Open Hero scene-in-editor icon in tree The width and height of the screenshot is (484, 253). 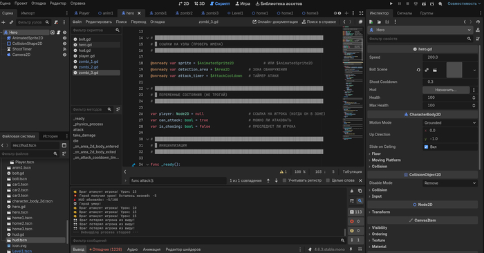53,32
